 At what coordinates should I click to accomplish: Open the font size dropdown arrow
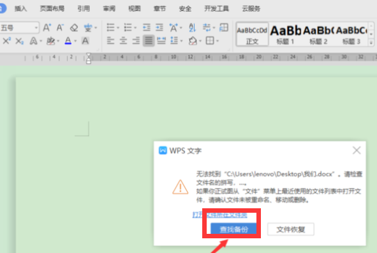pyautogui.click(x=36, y=28)
